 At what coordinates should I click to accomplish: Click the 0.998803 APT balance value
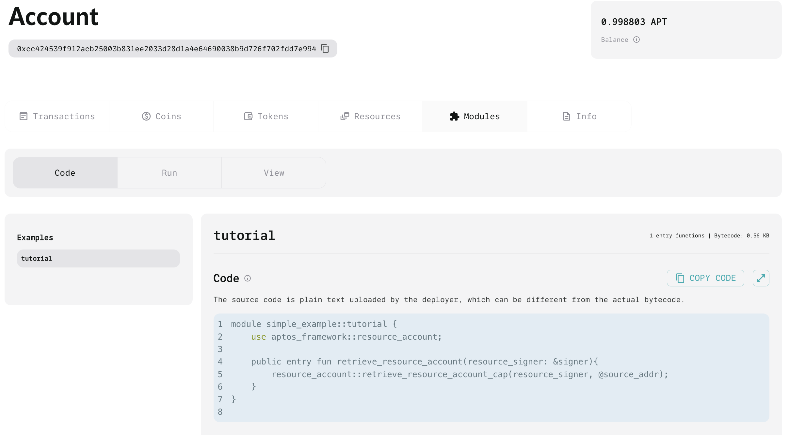[x=634, y=22]
